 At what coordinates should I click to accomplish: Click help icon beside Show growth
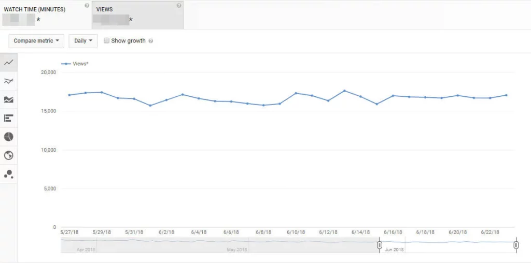pyautogui.click(x=151, y=41)
